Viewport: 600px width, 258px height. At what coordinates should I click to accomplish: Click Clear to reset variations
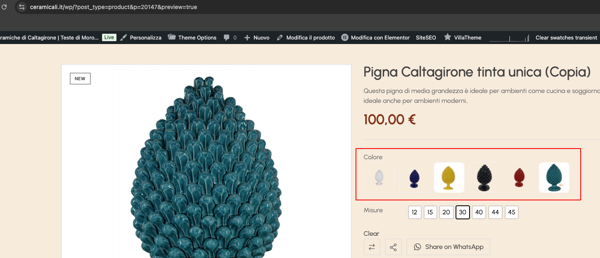372,233
